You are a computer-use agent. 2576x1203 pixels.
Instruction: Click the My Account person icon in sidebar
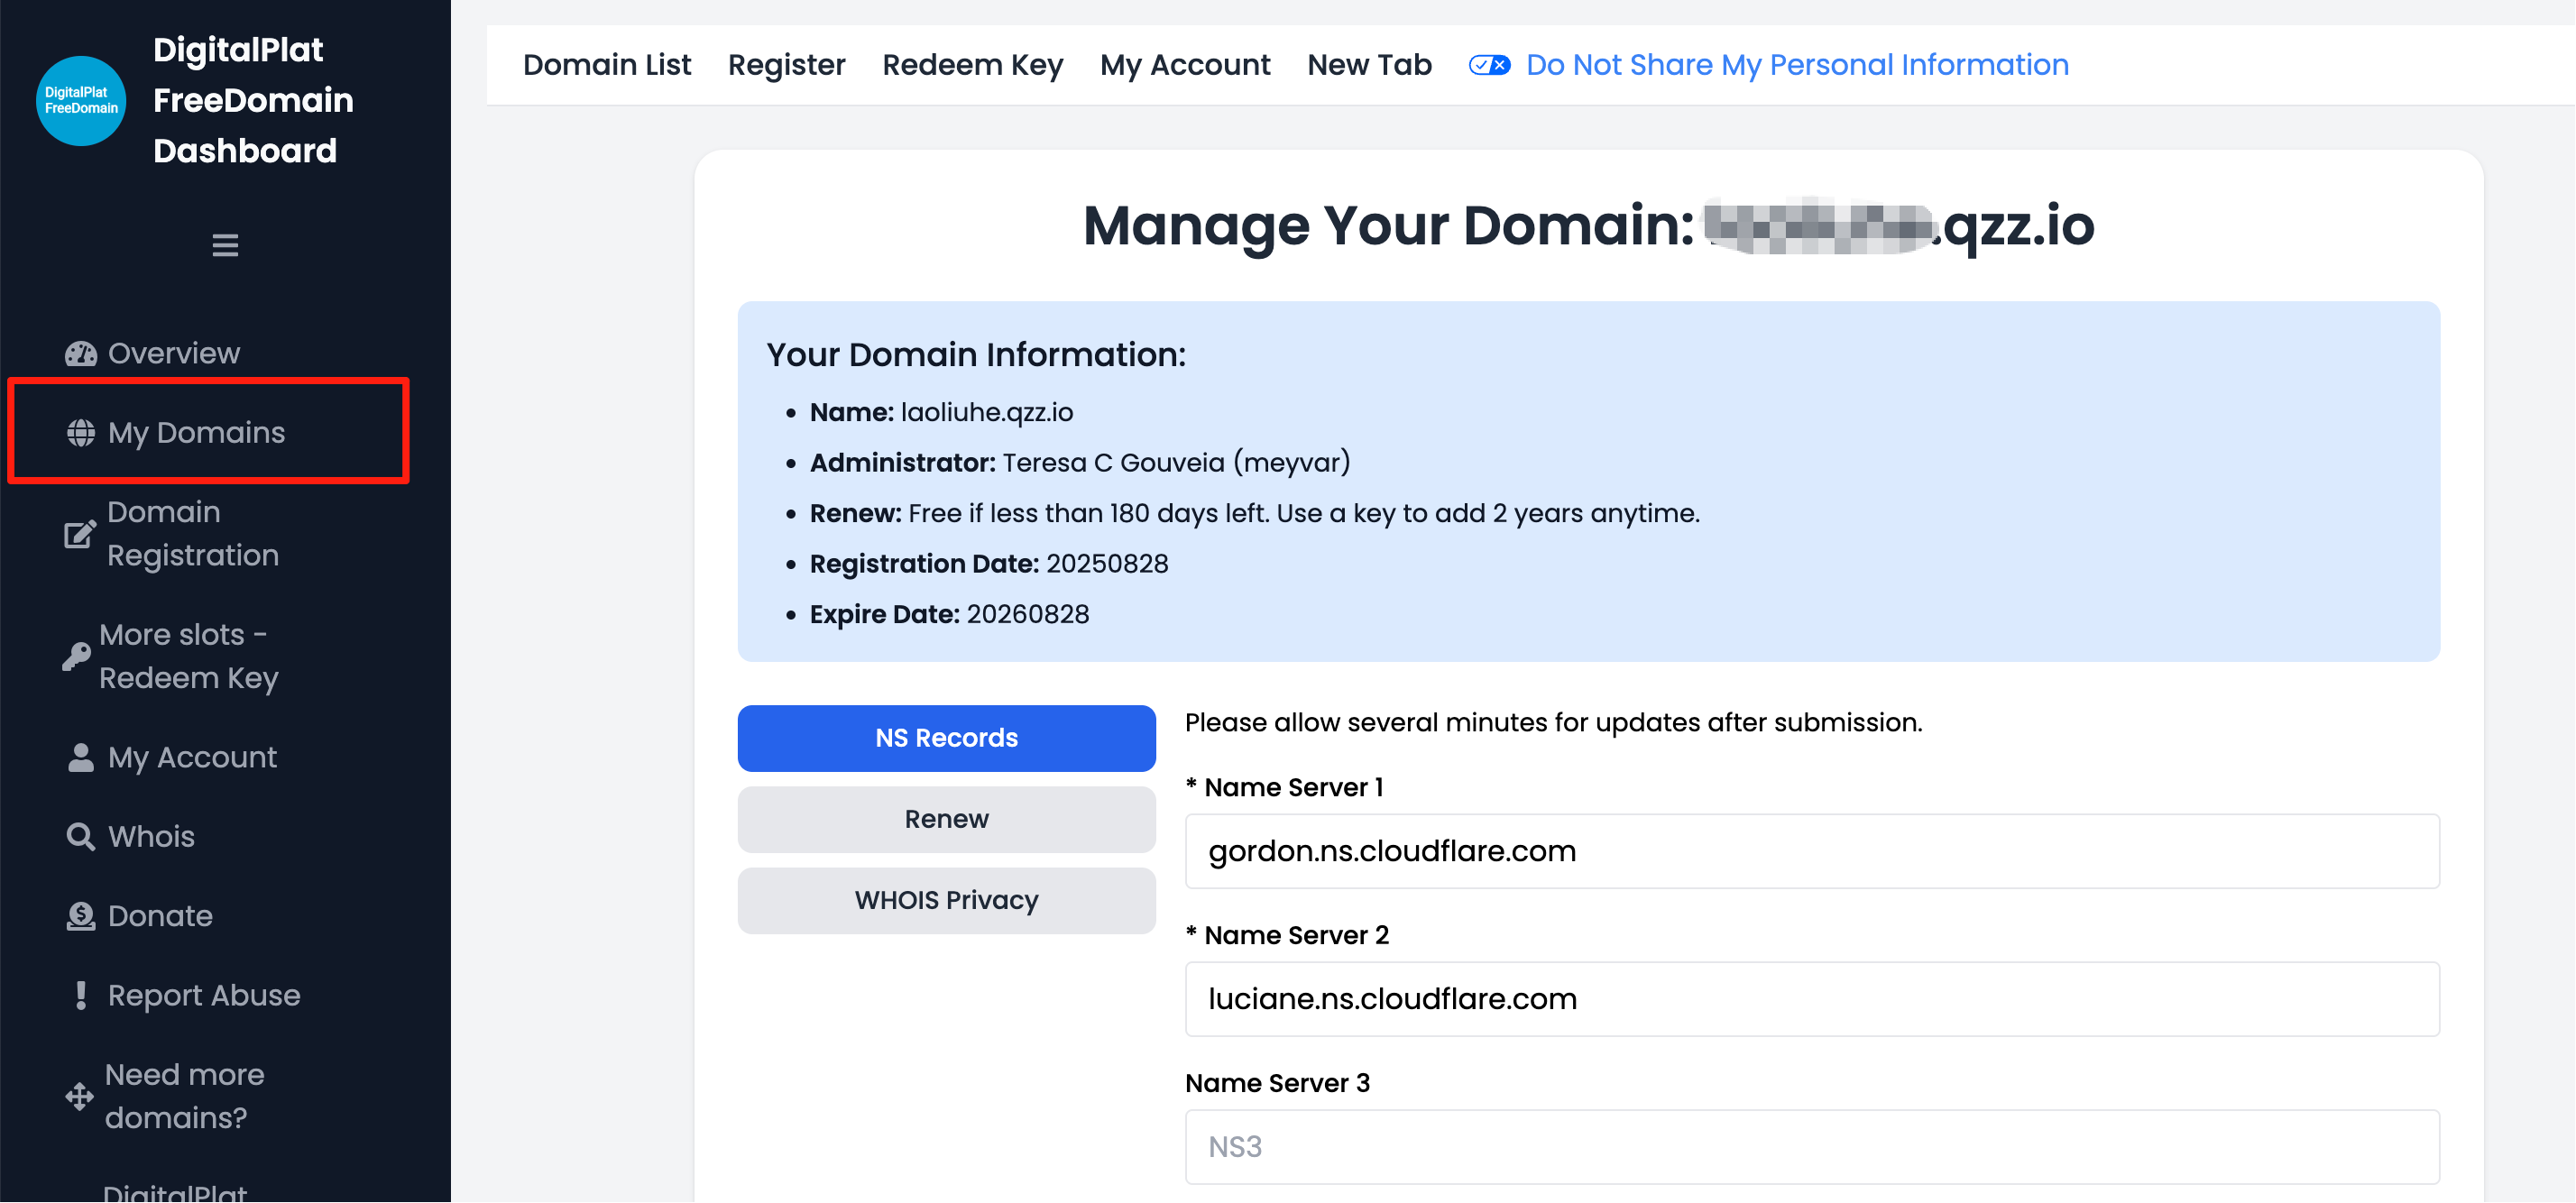tap(81, 758)
